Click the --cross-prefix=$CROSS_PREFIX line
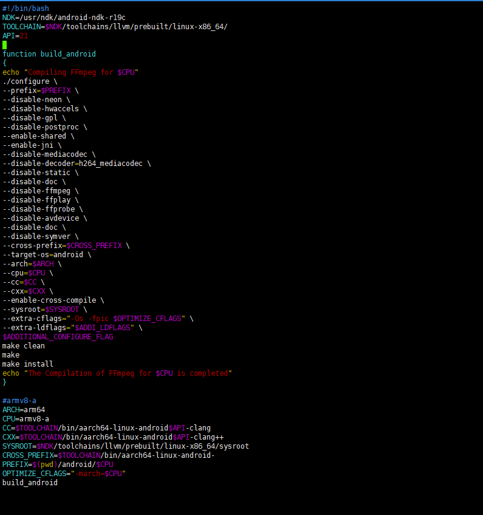The image size is (483, 515). [66, 246]
